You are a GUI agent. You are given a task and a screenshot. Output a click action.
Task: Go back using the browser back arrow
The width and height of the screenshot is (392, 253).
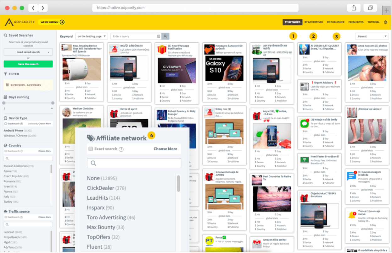tap(33, 8)
